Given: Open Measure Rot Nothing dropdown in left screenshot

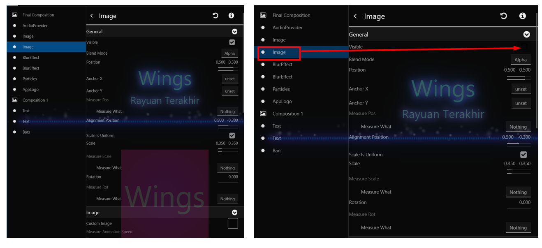Looking at the screenshot, I should [227, 199].
